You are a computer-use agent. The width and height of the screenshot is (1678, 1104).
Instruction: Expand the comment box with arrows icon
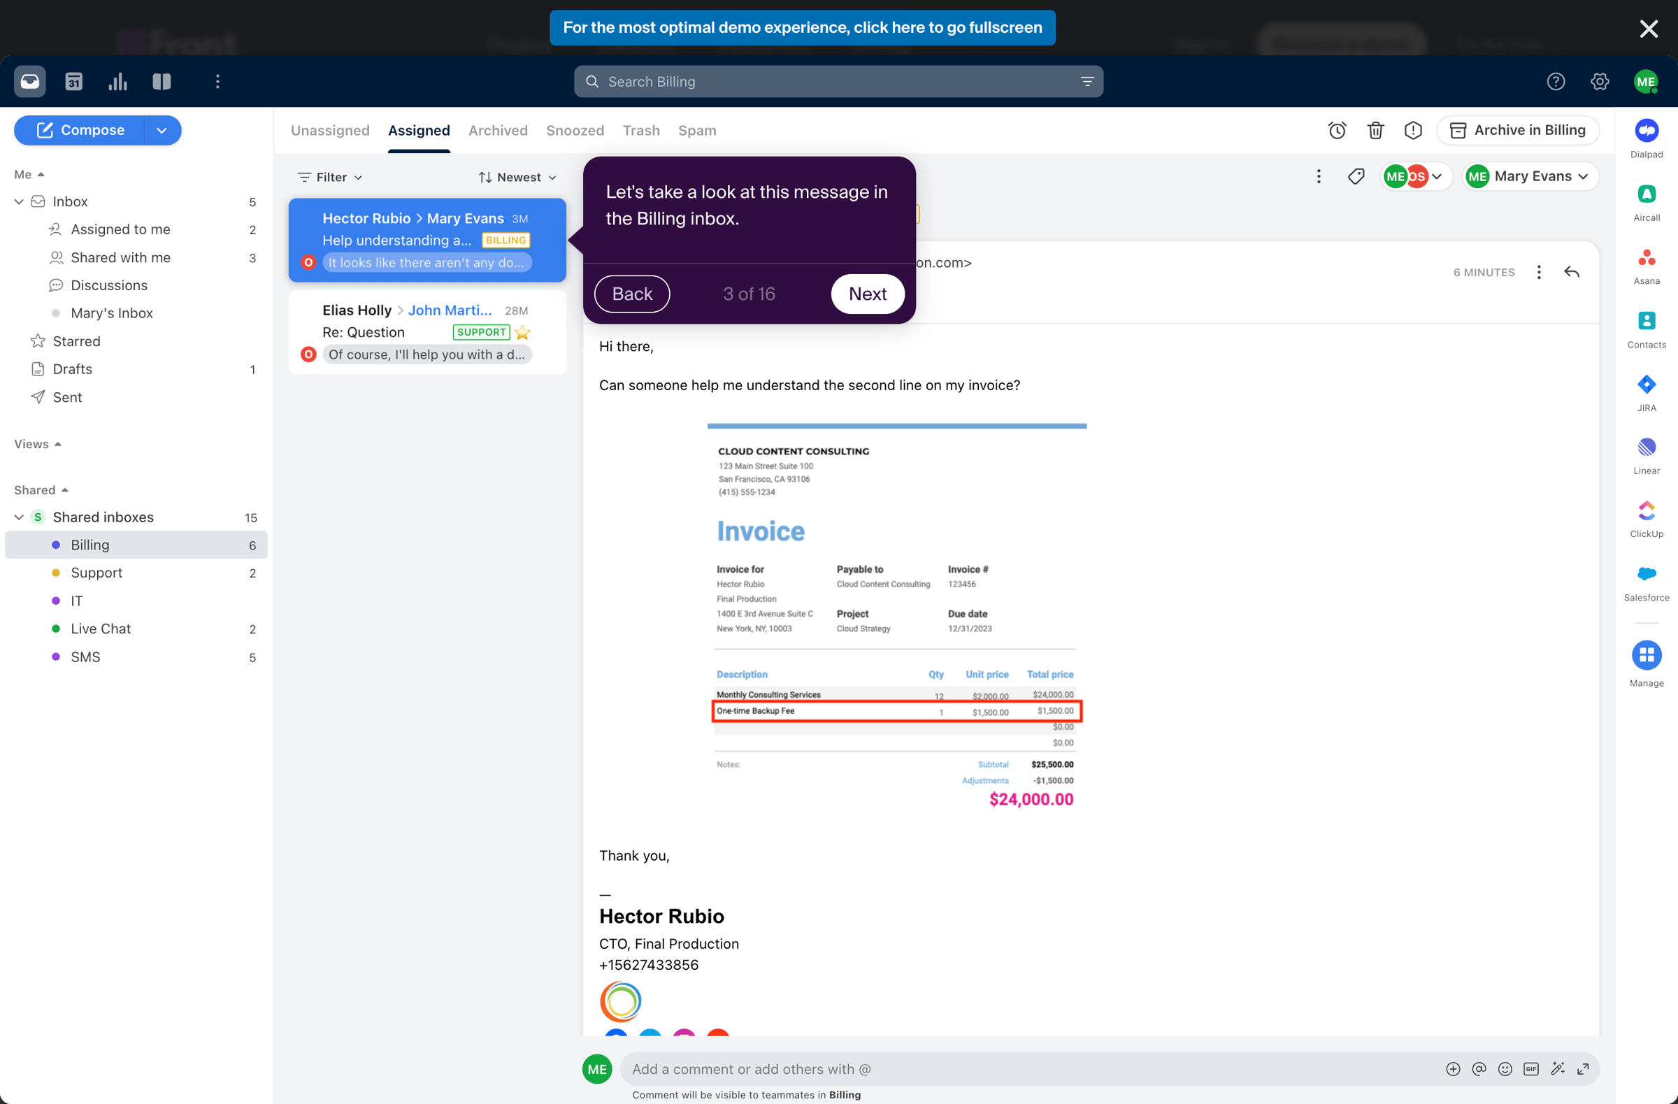[x=1583, y=1070]
